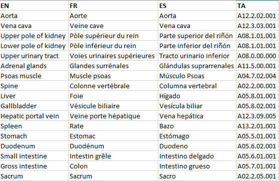Viewport: 279px width, 181px height.
Task: Select the TA code A11.5.00.001
Action: (257, 66)
